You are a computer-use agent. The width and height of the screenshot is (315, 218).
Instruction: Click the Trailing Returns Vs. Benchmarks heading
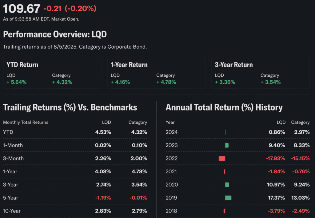click(70, 107)
